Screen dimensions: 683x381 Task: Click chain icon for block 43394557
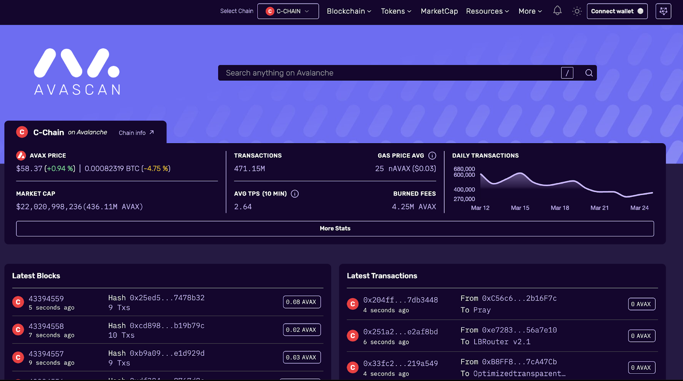tap(18, 358)
